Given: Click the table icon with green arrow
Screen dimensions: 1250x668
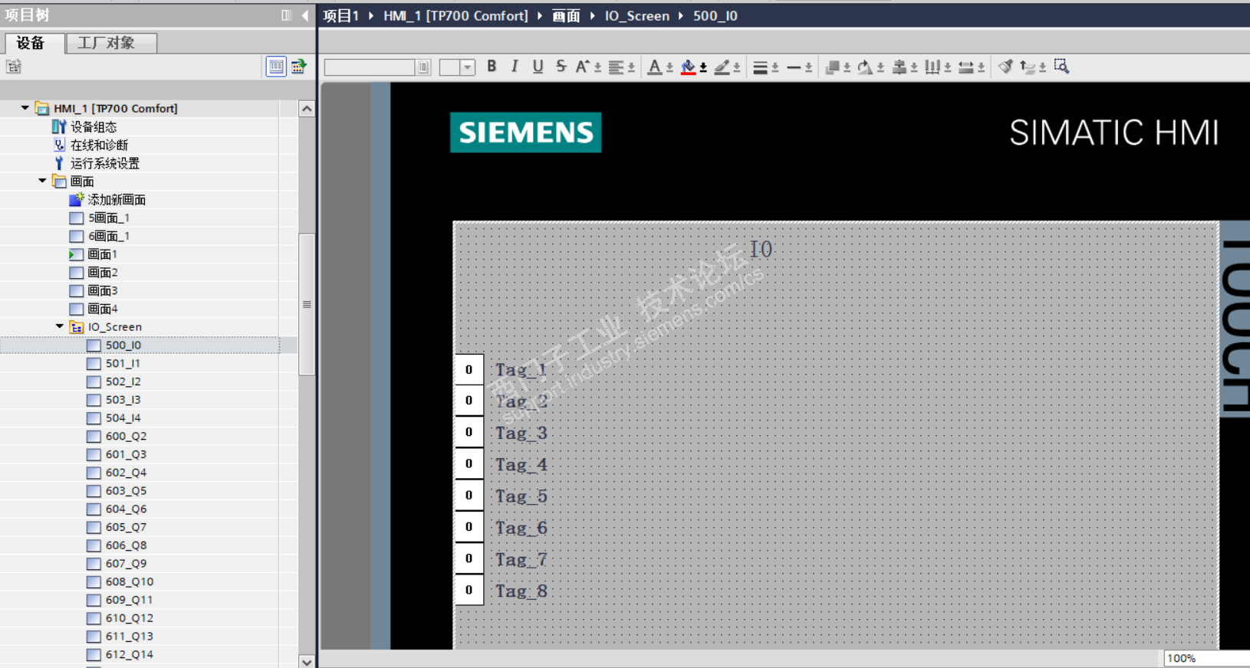Looking at the screenshot, I should point(298,67).
